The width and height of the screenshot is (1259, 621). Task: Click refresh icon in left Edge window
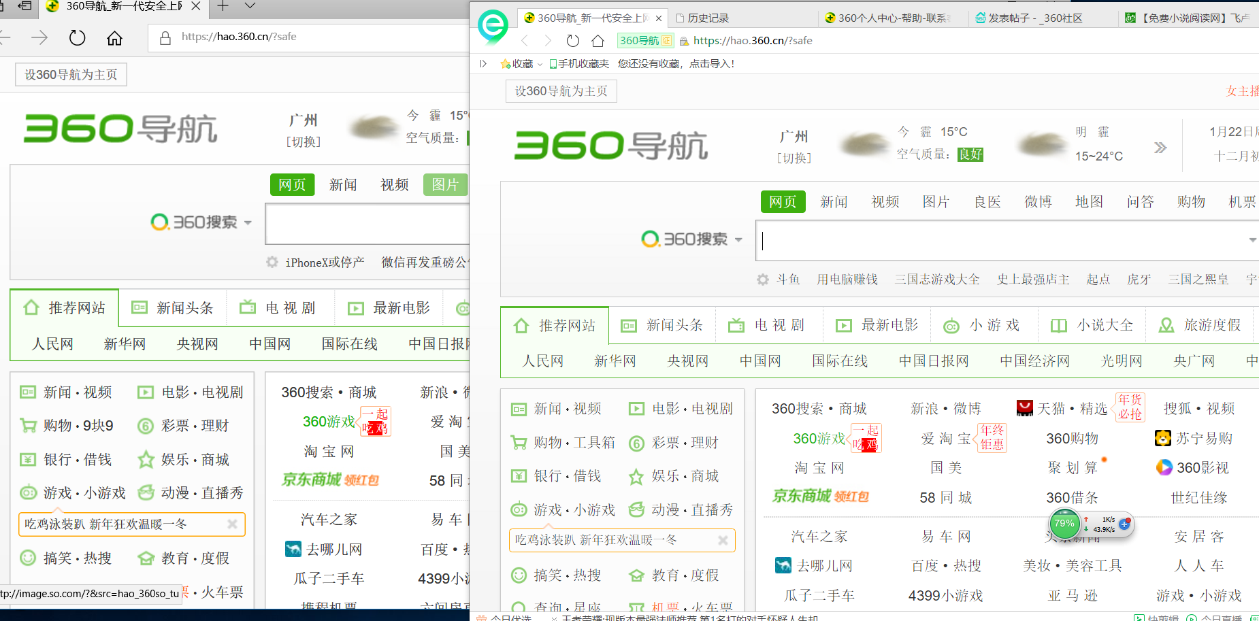[x=77, y=38]
